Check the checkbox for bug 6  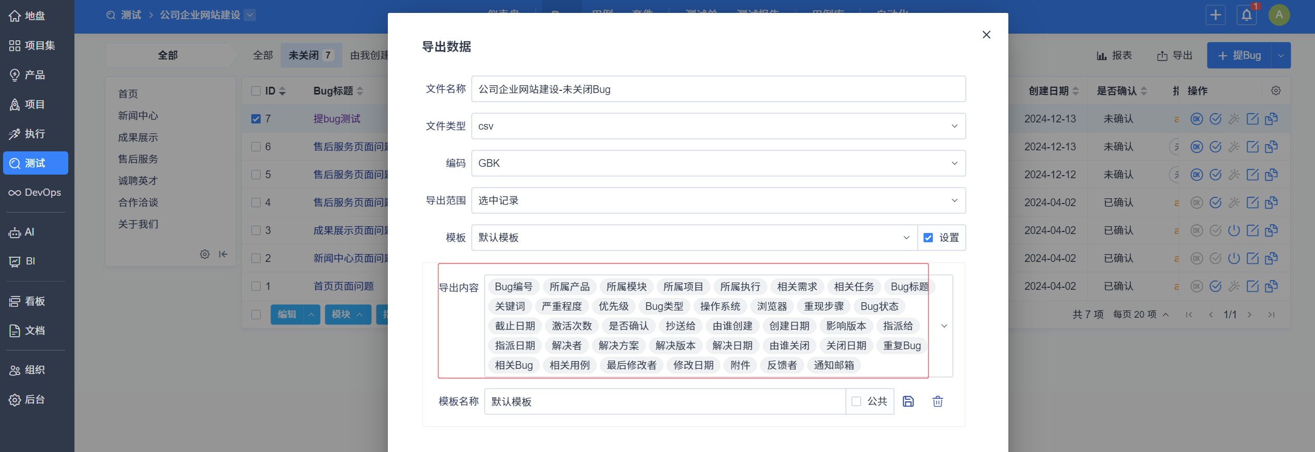[x=256, y=147]
